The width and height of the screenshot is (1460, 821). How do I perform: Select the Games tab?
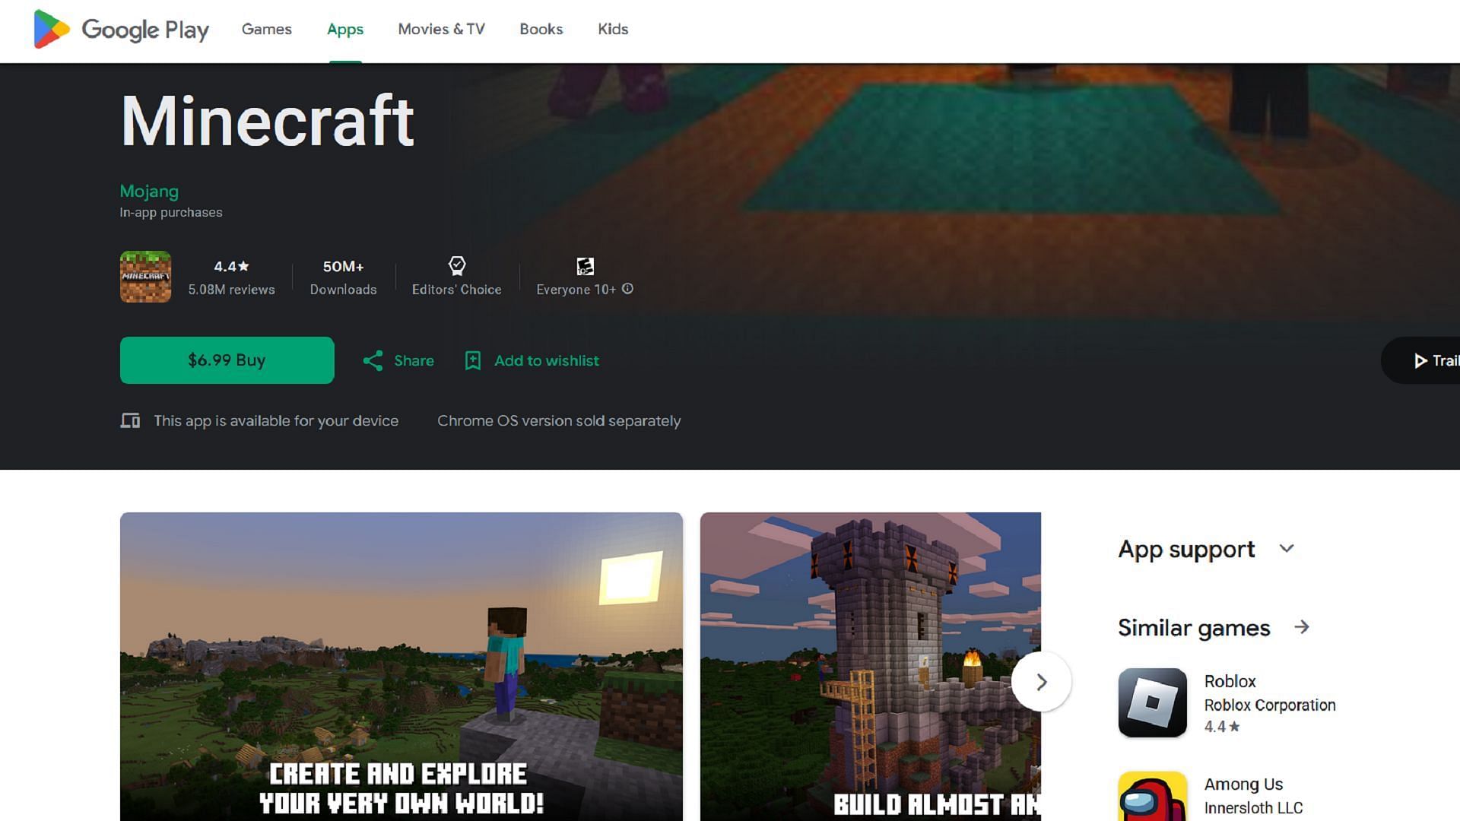point(265,29)
